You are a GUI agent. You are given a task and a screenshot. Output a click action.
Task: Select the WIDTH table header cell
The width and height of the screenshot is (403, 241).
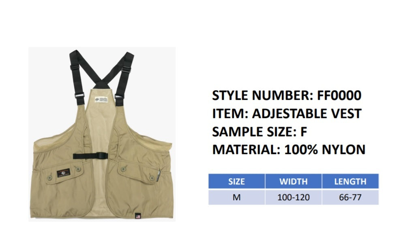294,181
